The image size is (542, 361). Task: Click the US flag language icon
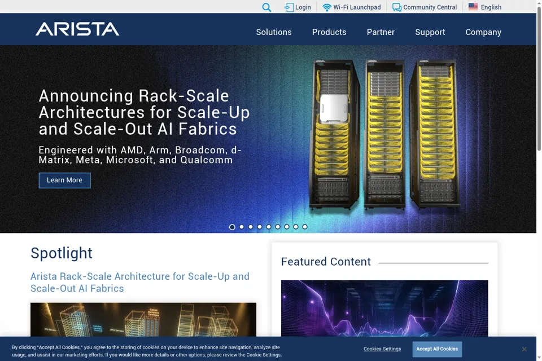click(x=473, y=7)
